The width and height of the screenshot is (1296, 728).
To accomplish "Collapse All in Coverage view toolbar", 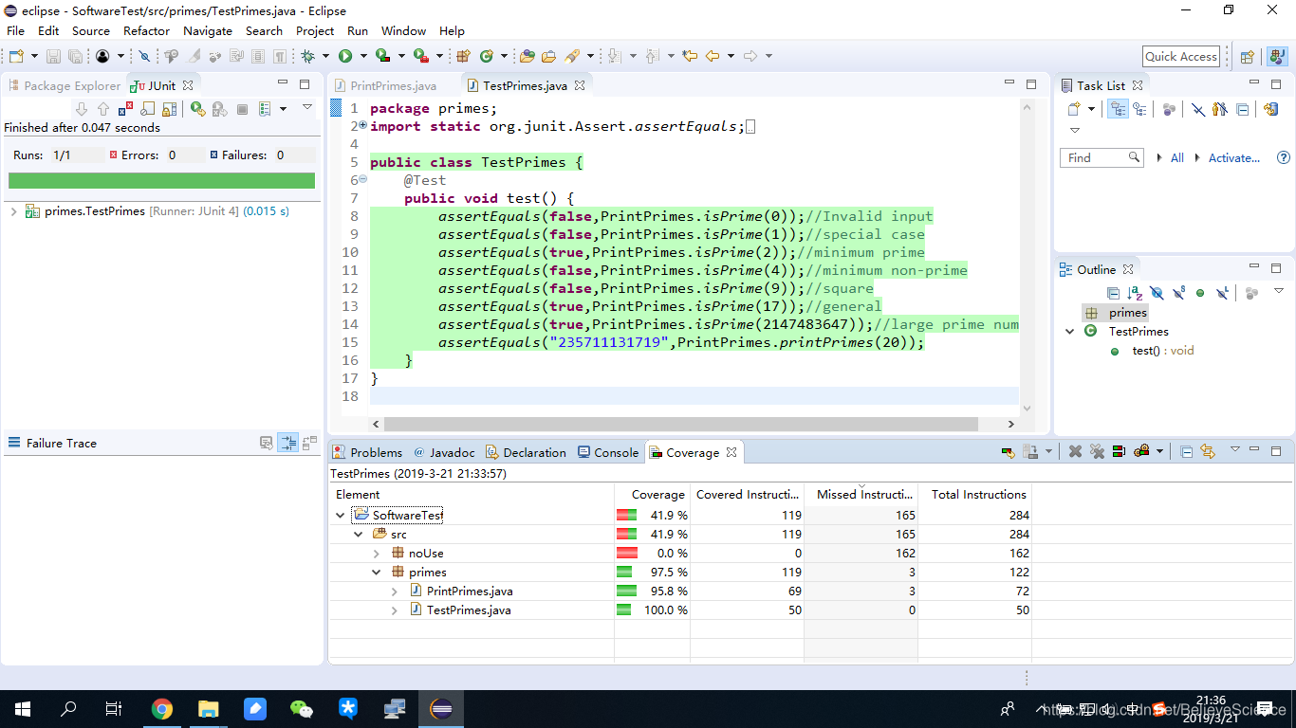I will 1186,452.
